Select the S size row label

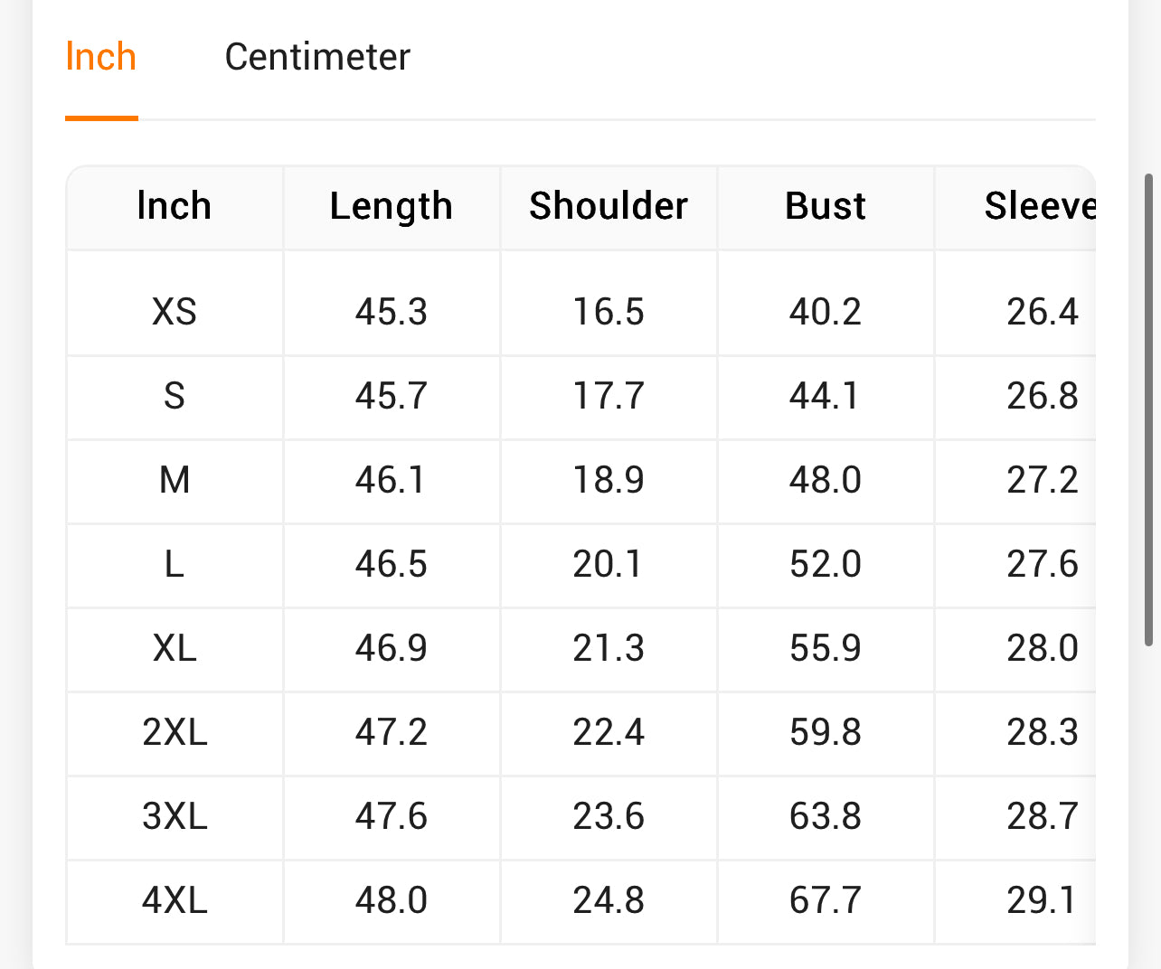coord(175,396)
